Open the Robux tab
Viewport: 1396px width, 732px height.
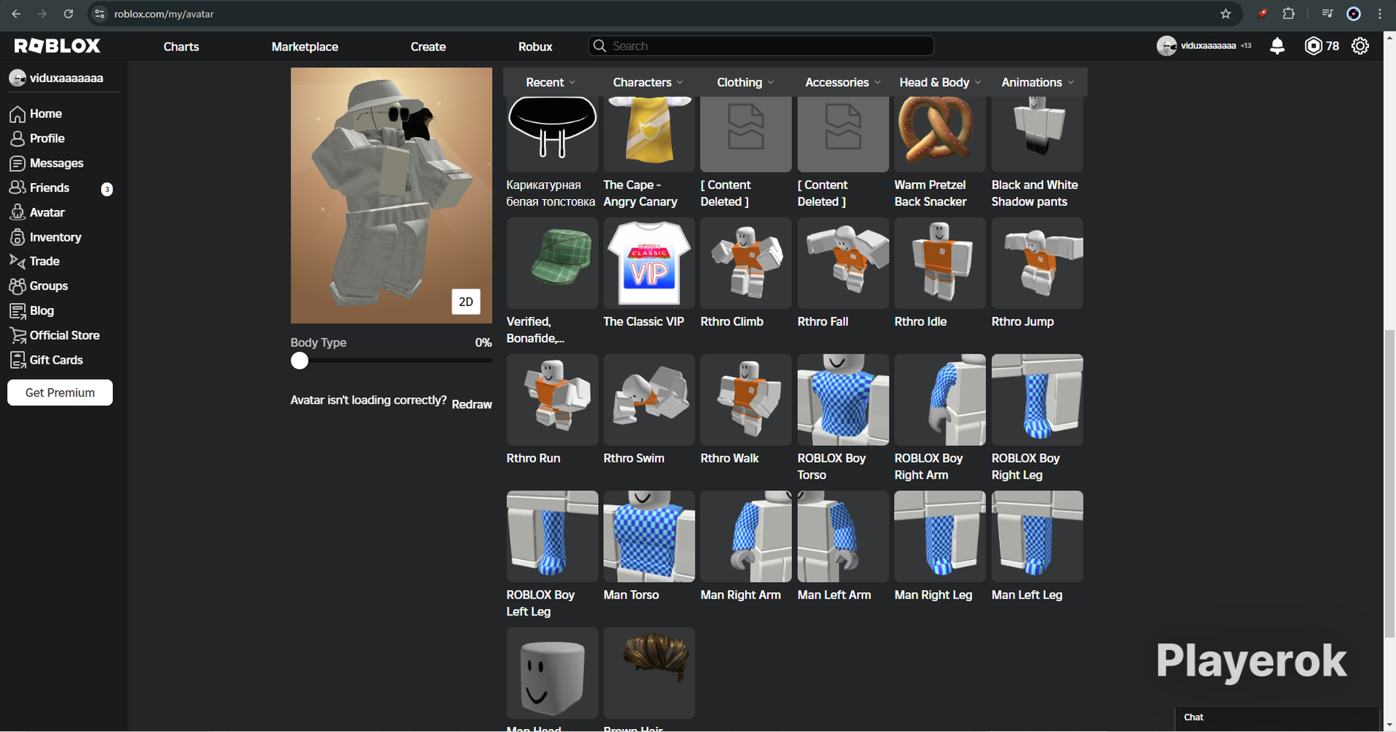(x=535, y=47)
